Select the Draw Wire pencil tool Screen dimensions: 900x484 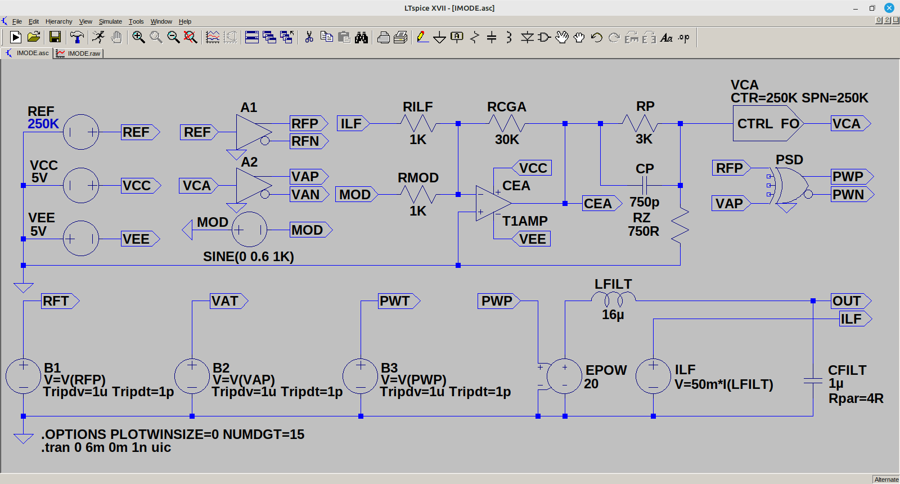(x=422, y=37)
